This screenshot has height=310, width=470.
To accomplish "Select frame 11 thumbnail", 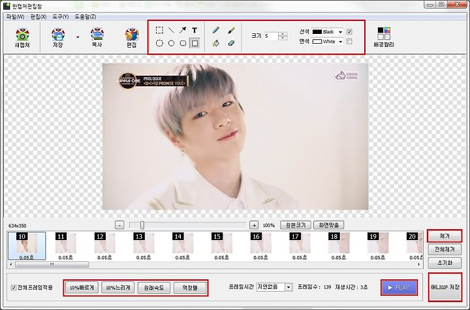I will click(x=66, y=245).
